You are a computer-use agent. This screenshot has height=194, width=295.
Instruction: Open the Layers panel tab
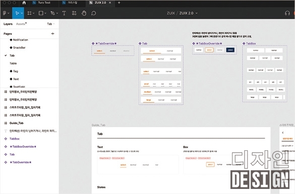[x=8, y=24]
